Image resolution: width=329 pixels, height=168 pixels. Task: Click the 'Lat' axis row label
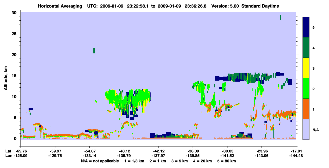8,151
